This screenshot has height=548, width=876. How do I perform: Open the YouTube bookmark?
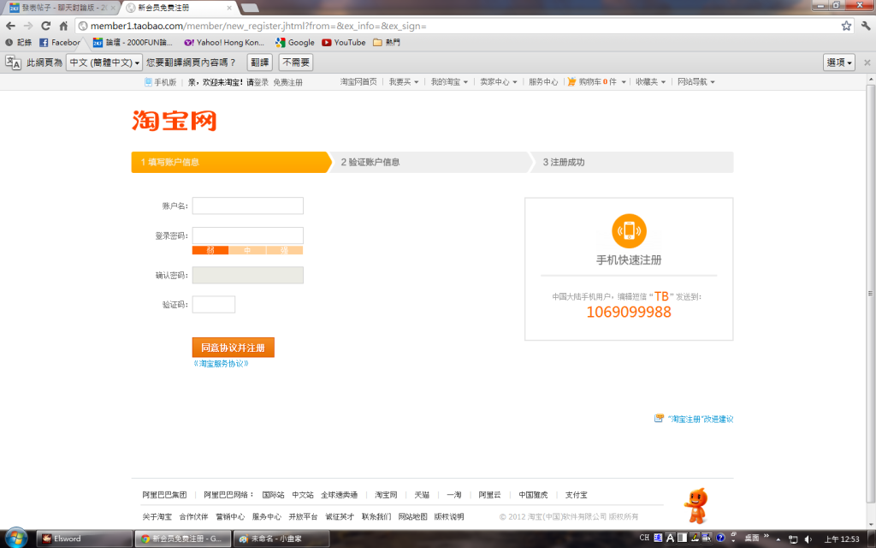click(344, 43)
